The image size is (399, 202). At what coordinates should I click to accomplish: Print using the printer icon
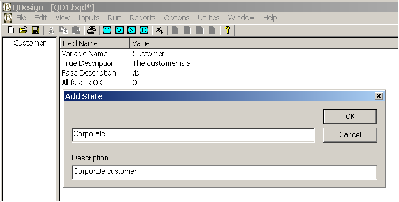click(92, 31)
